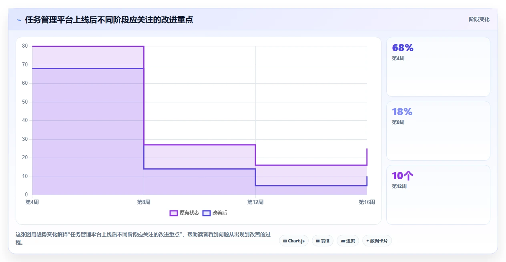Click the 阶段变化 label in header

click(479, 19)
